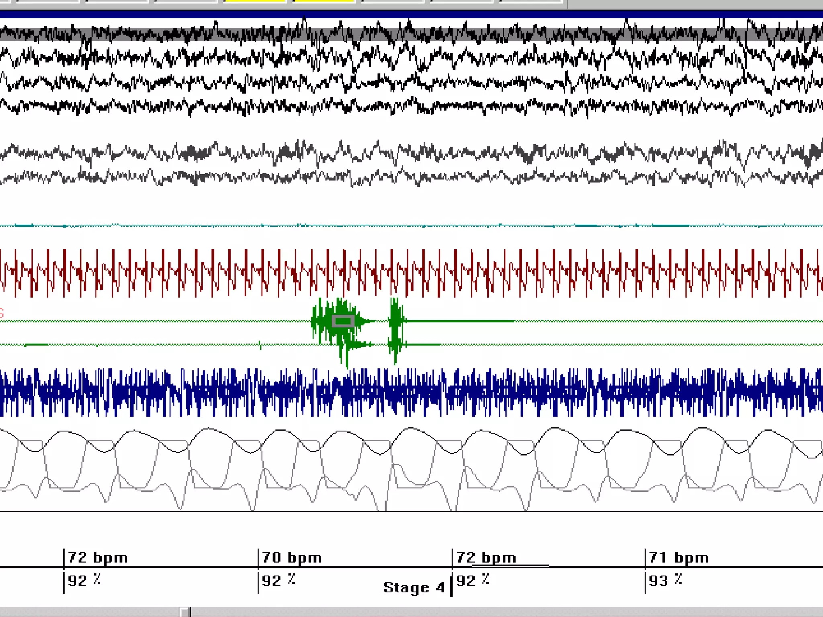This screenshot has width=823, height=617.
Task: Click the red channel label at left edge
Action: click(2, 313)
